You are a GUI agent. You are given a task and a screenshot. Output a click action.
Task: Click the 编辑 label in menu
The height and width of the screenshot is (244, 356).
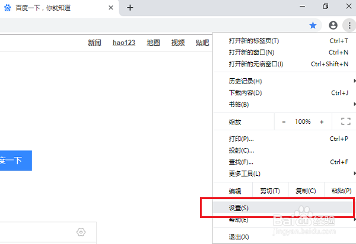(235, 191)
